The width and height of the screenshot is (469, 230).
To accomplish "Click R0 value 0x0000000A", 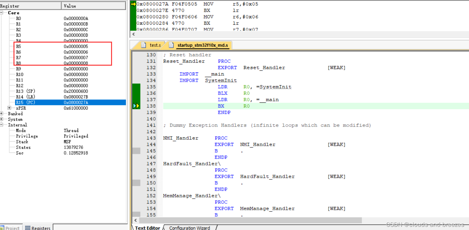I will coord(76,19).
